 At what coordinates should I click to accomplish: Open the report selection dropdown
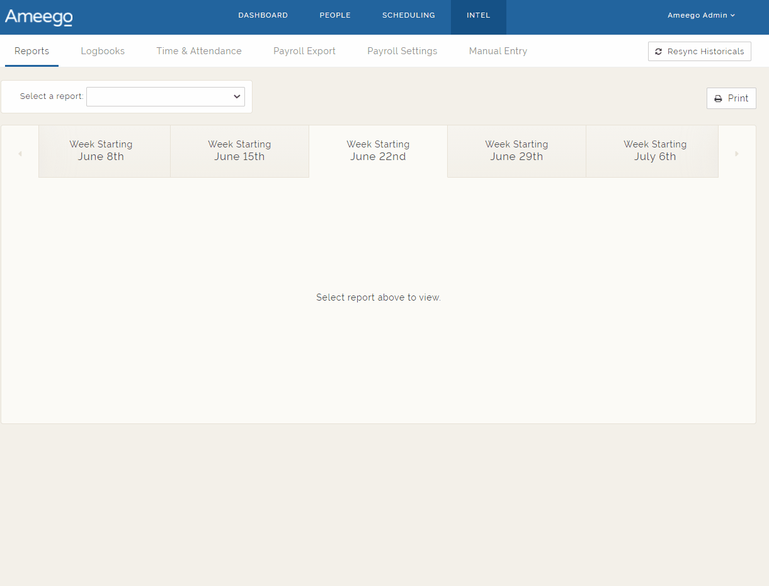tap(165, 96)
